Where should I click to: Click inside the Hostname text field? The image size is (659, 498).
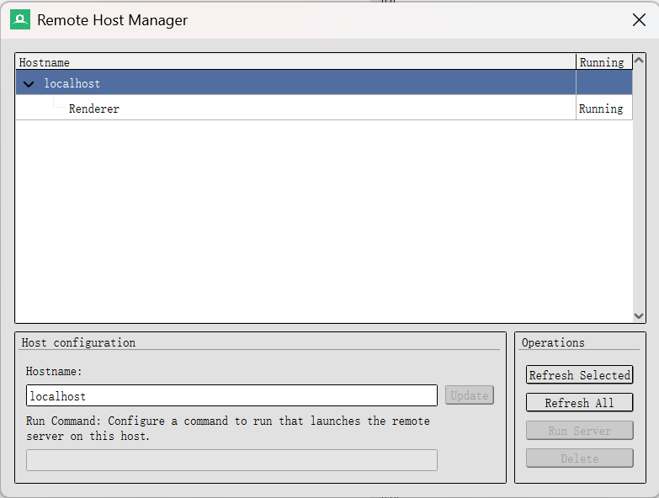click(x=231, y=395)
